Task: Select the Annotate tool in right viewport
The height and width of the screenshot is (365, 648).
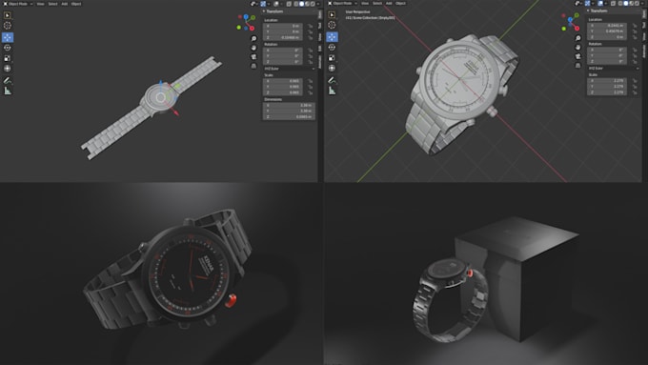Action: (332, 80)
